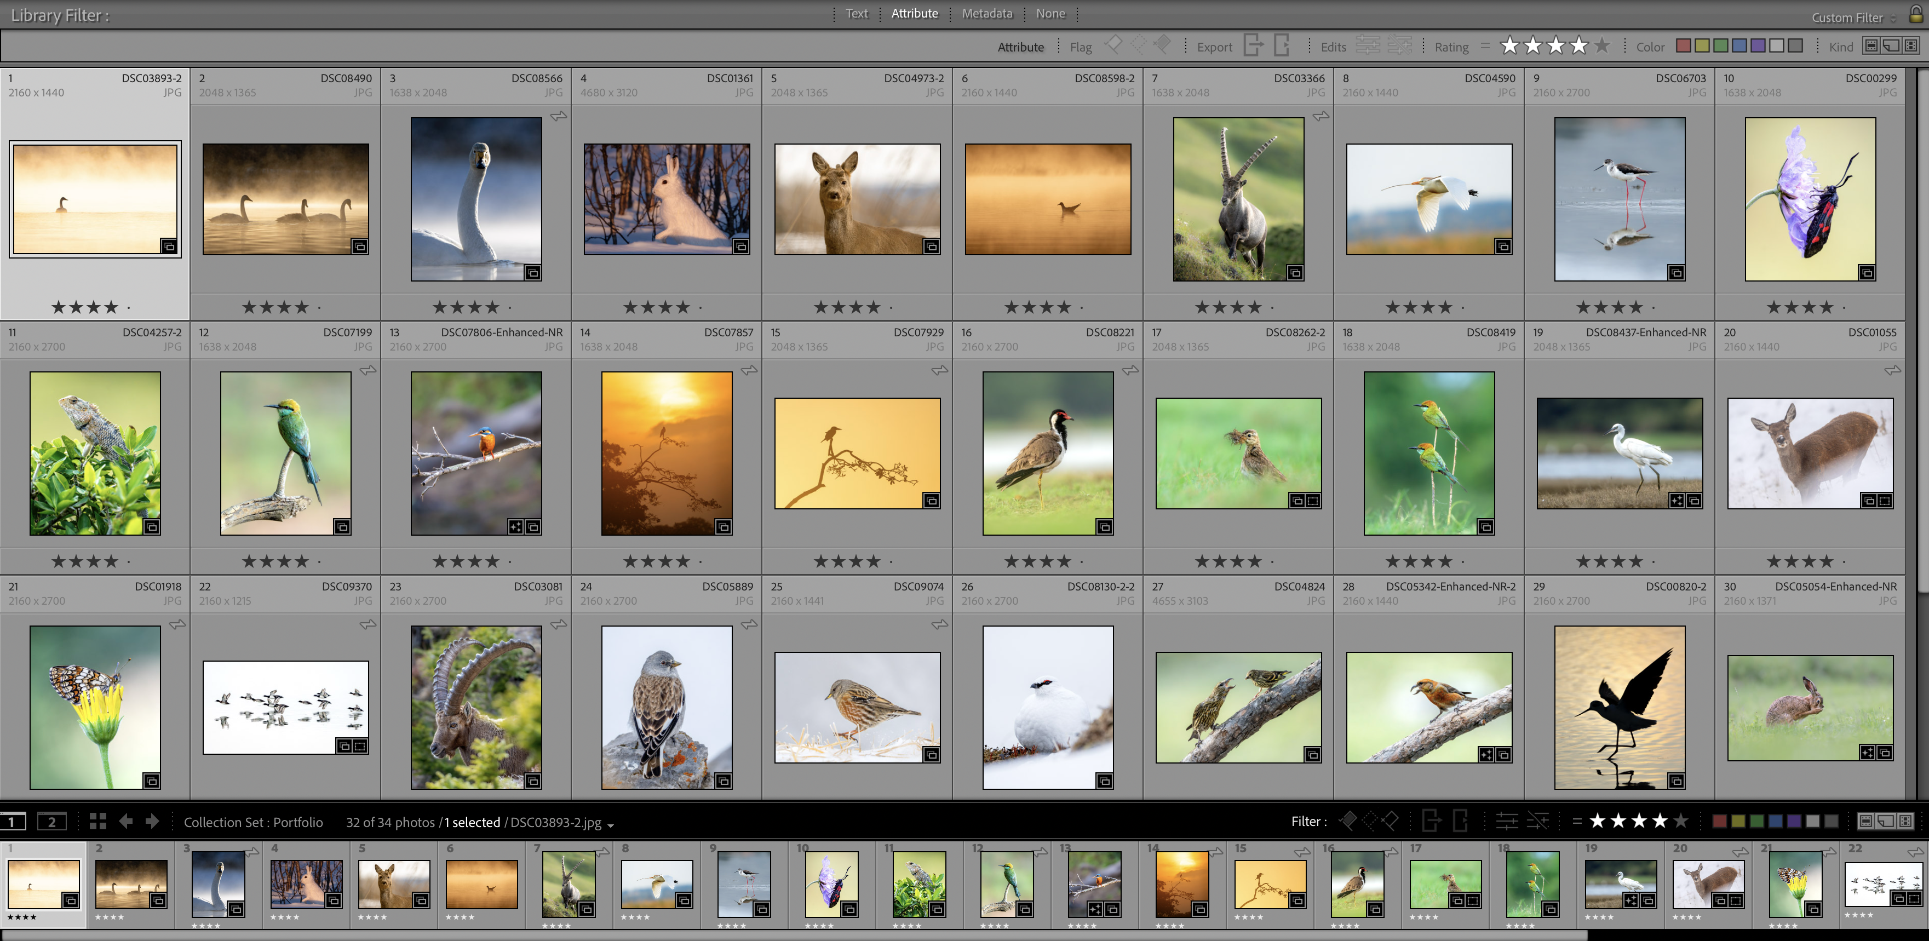Toggle the rejected flag filter
This screenshot has height=941, width=1929.
point(1162,45)
